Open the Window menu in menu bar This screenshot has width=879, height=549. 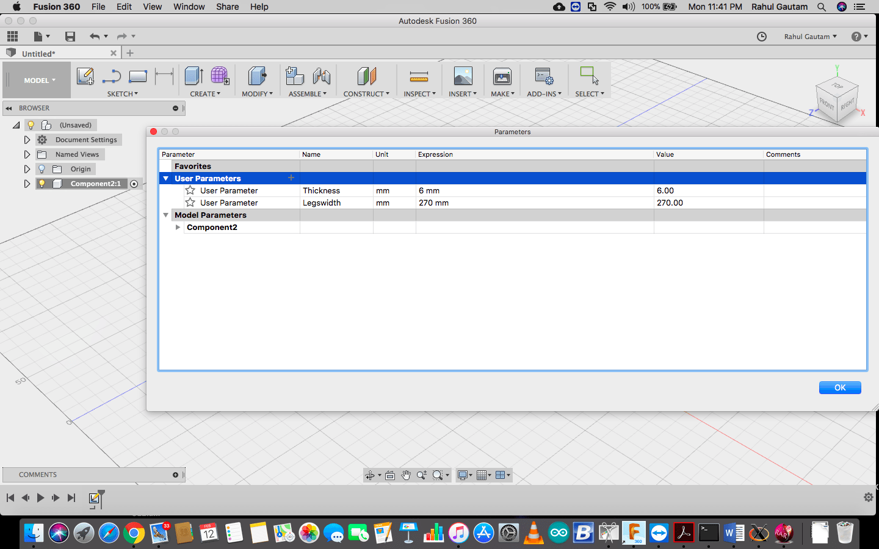tap(189, 7)
